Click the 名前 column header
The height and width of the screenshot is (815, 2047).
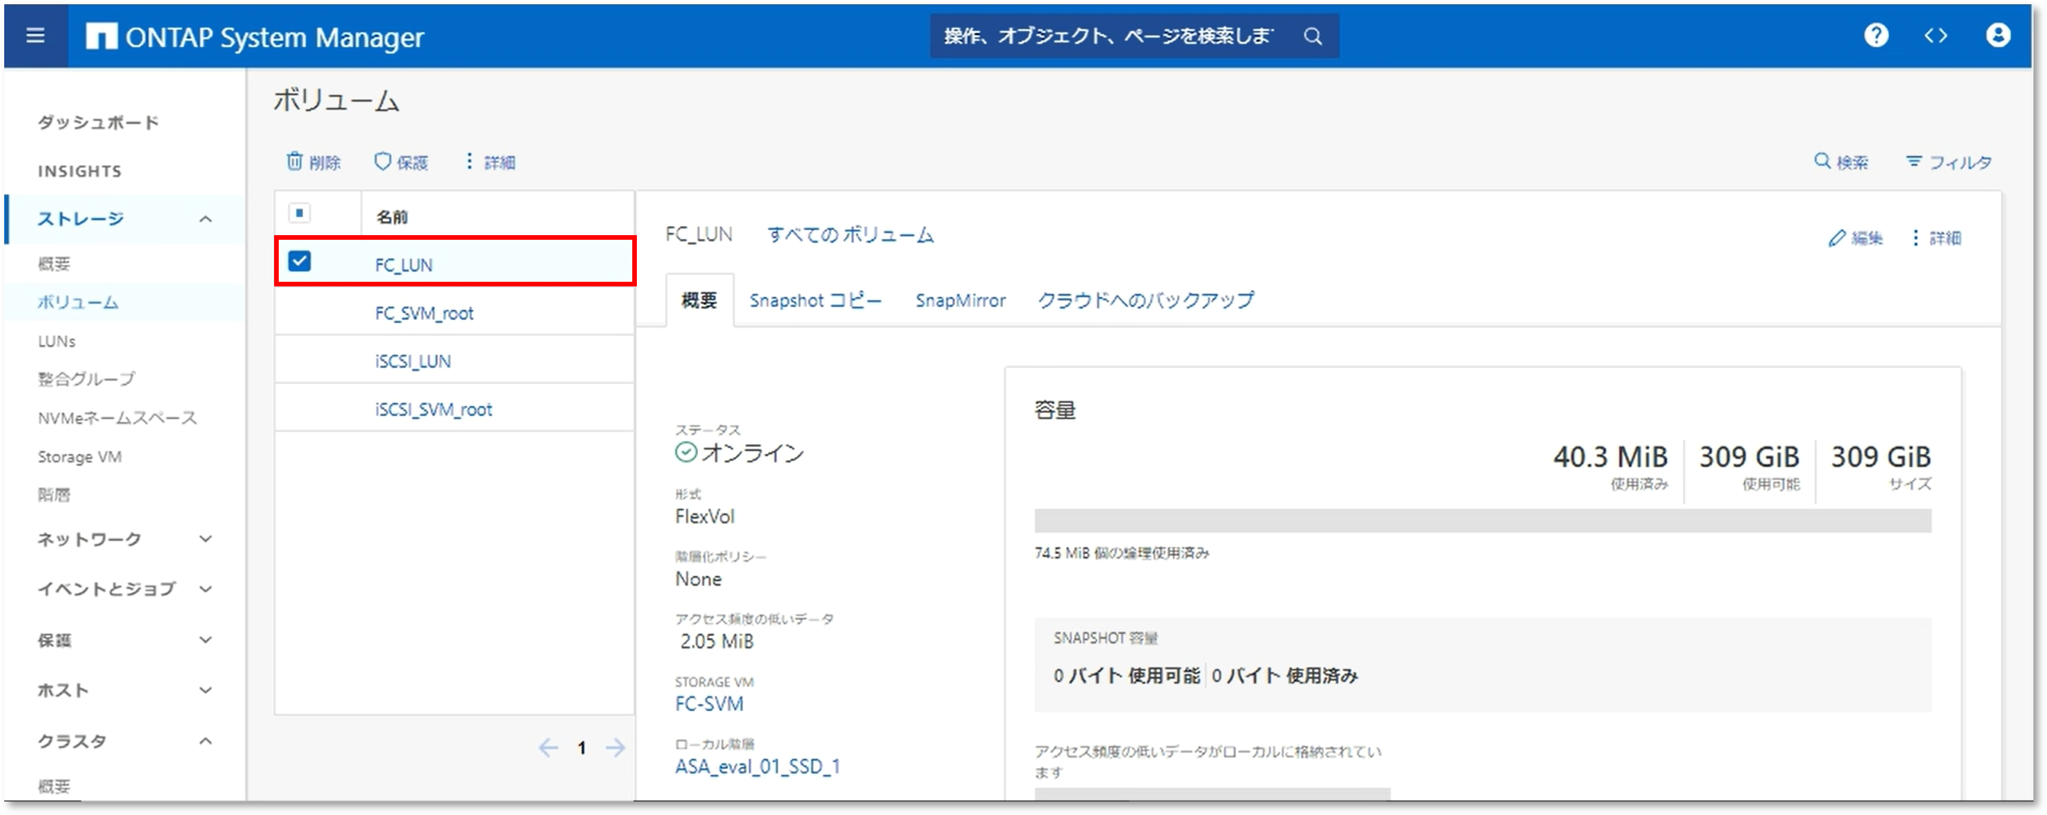coord(392,216)
